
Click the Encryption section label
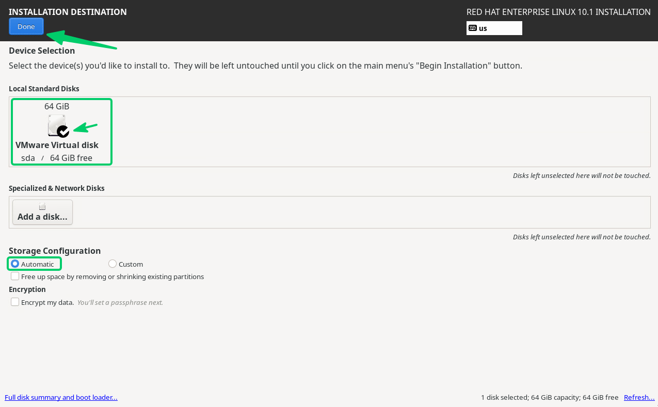pyautogui.click(x=27, y=289)
